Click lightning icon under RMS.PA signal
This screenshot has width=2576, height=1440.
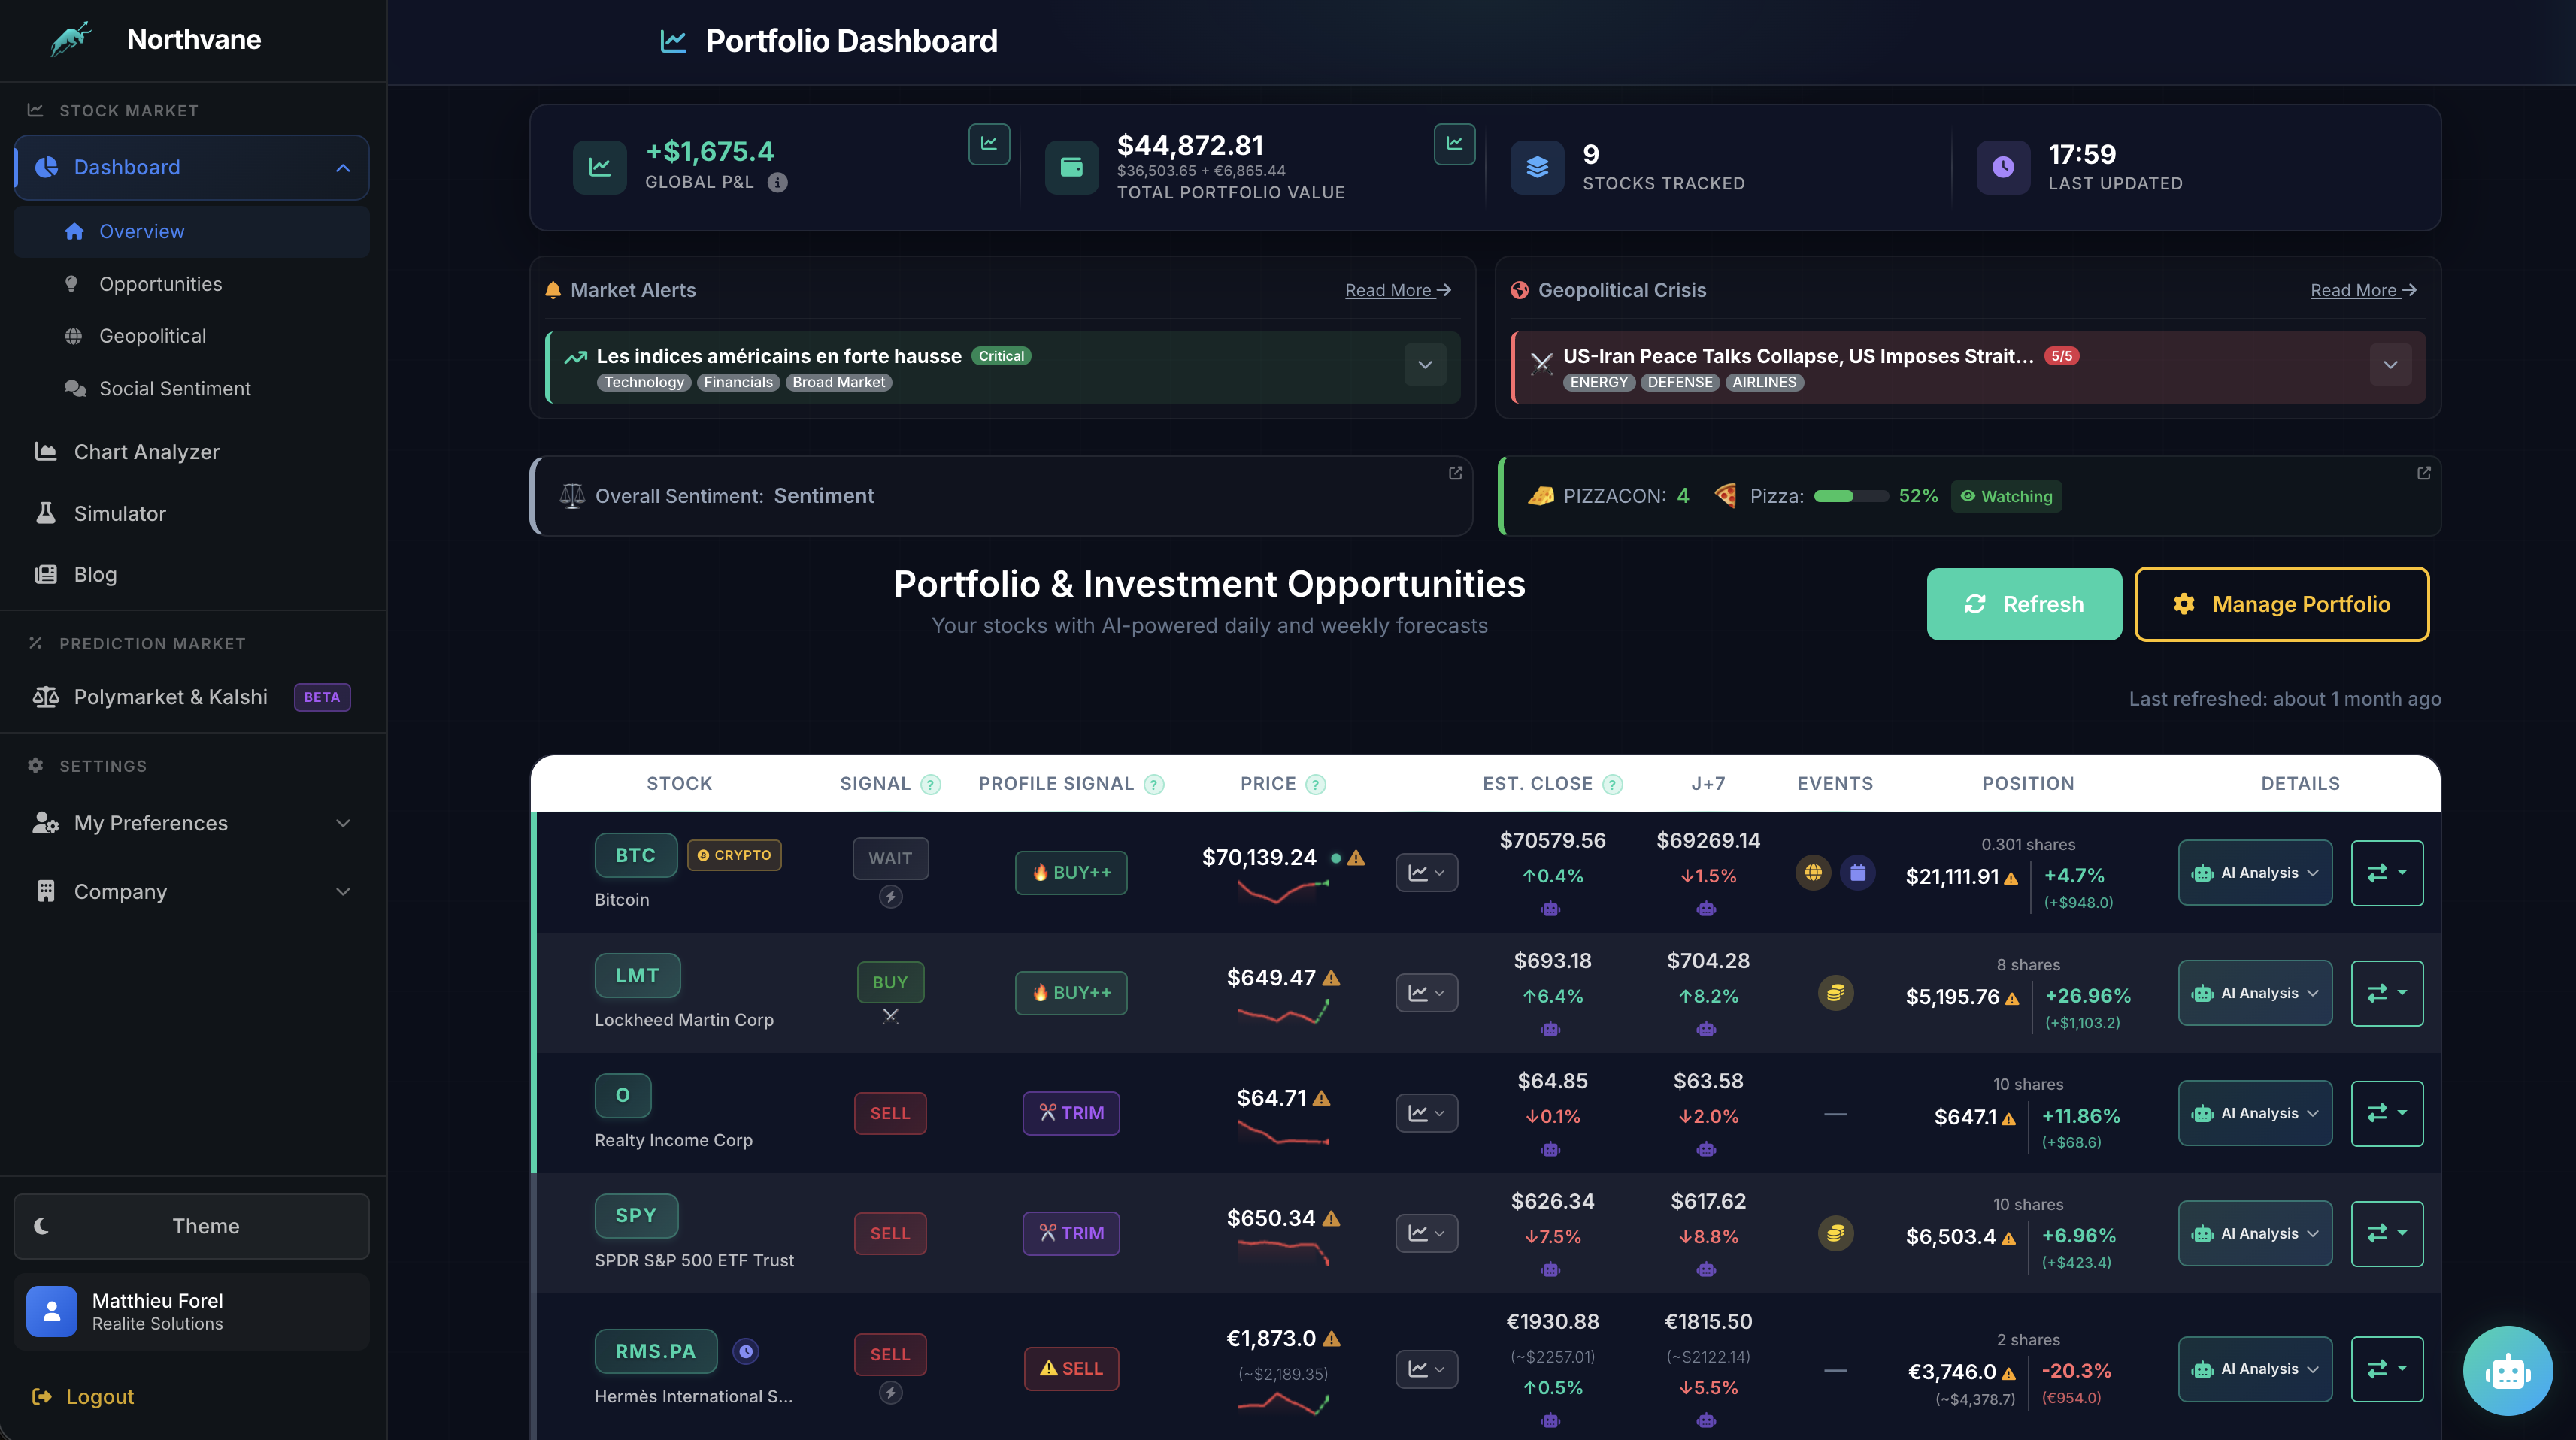click(890, 1392)
